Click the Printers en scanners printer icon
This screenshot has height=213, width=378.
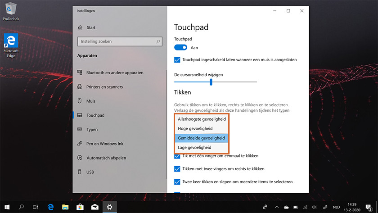coord(80,86)
